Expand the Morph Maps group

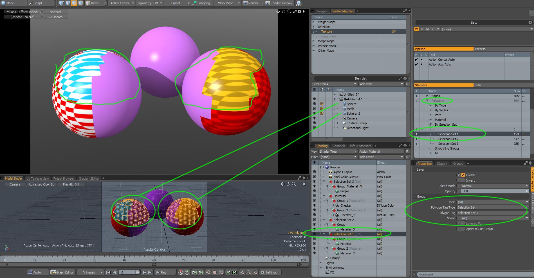314,41
